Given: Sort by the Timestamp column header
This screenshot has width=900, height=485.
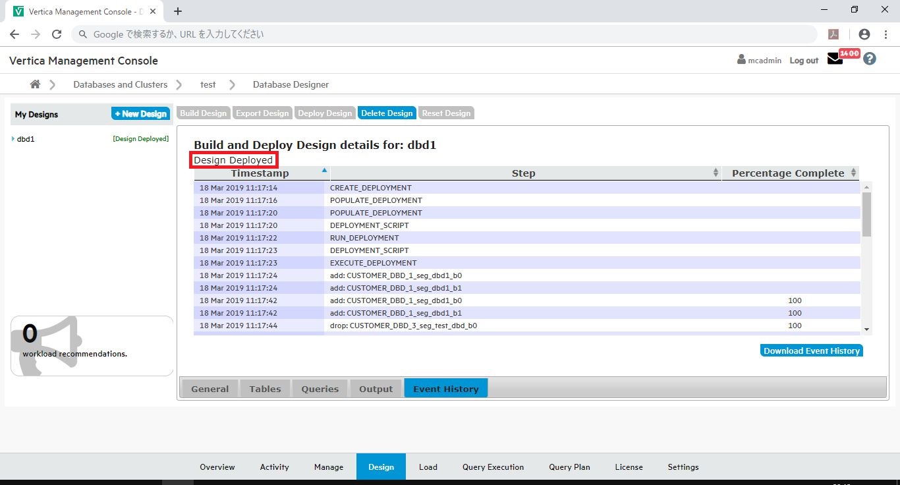Looking at the screenshot, I should (260, 173).
